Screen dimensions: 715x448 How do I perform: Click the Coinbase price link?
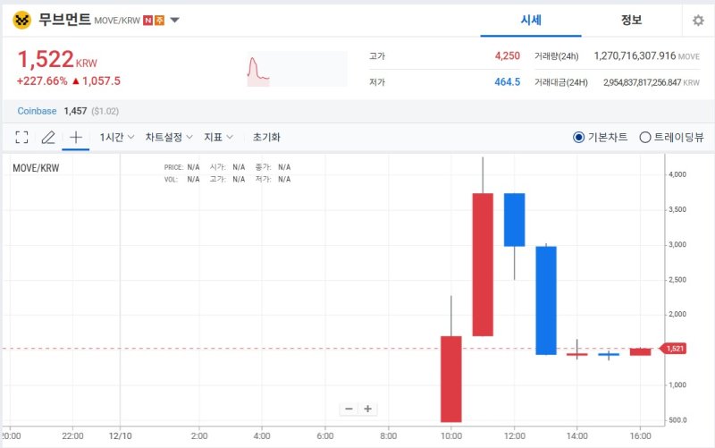pos(38,111)
